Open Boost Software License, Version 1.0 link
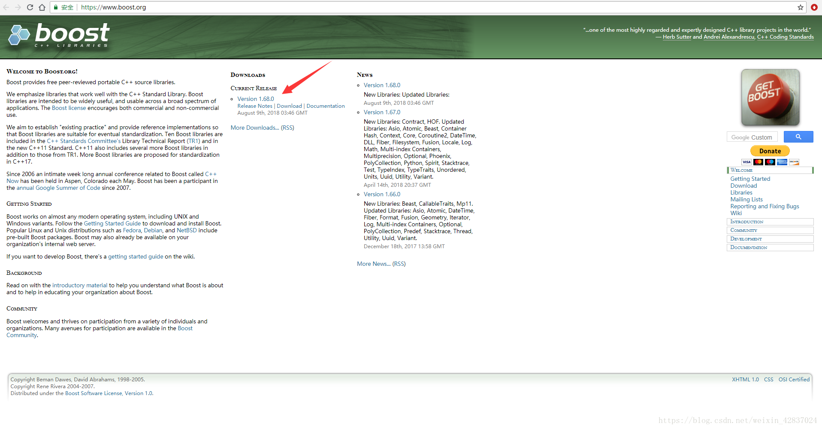The height and width of the screenshot is (429, 822). pyautogui.click(x=109, y=393)
